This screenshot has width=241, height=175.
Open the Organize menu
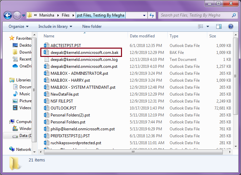click(x=19, y=26)
